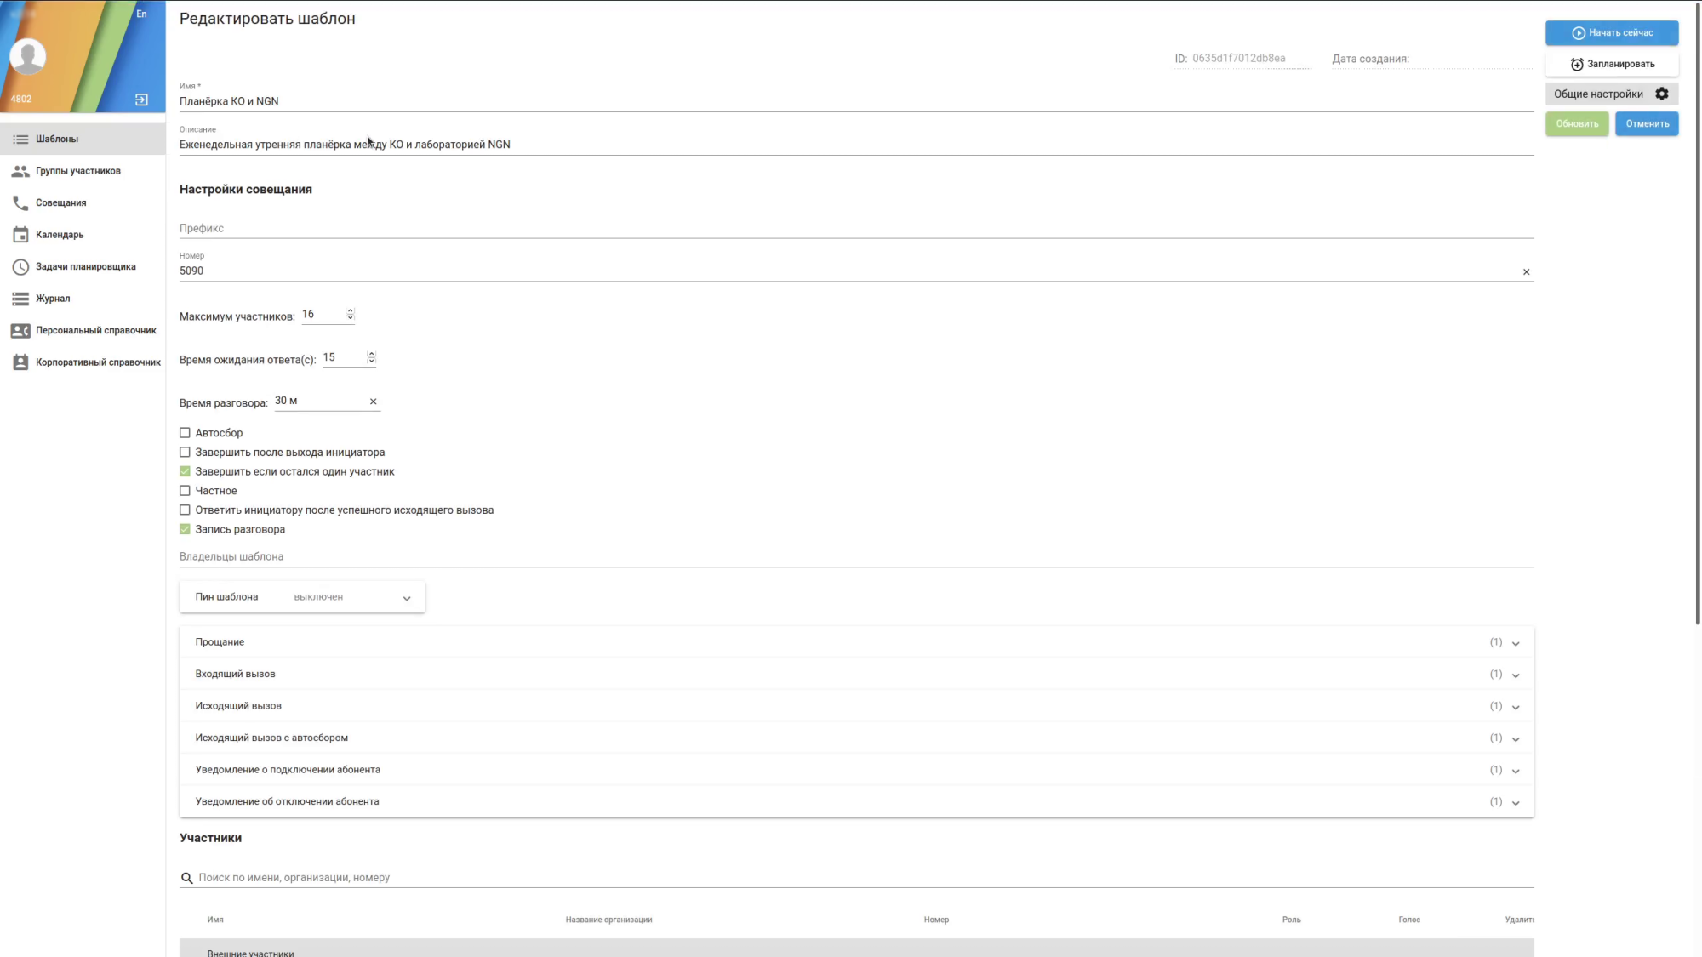Clear the call duration value
1702x957 pixels.
point(373,402)
